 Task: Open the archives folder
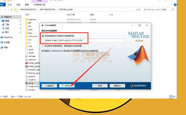[x=32, y=19]
